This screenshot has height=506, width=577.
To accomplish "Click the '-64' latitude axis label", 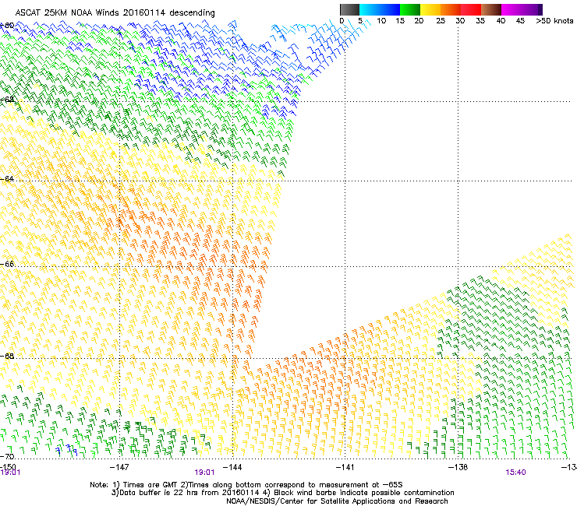I will pyautogui.click(x=7, y=179).
